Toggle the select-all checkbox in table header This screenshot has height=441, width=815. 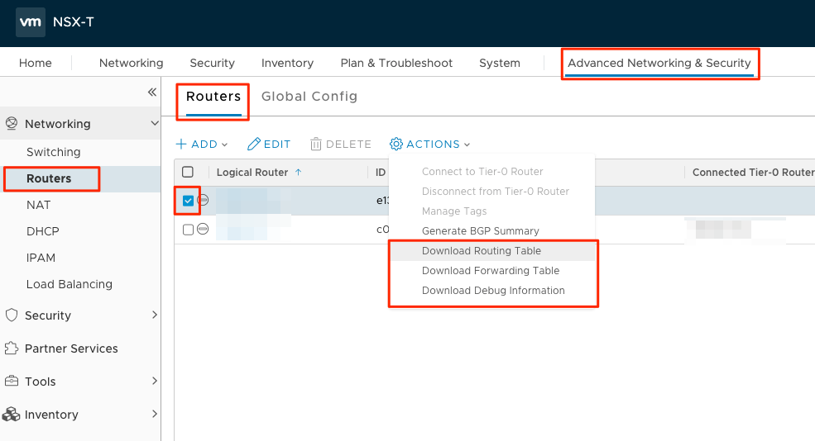(x=188, y=172)
